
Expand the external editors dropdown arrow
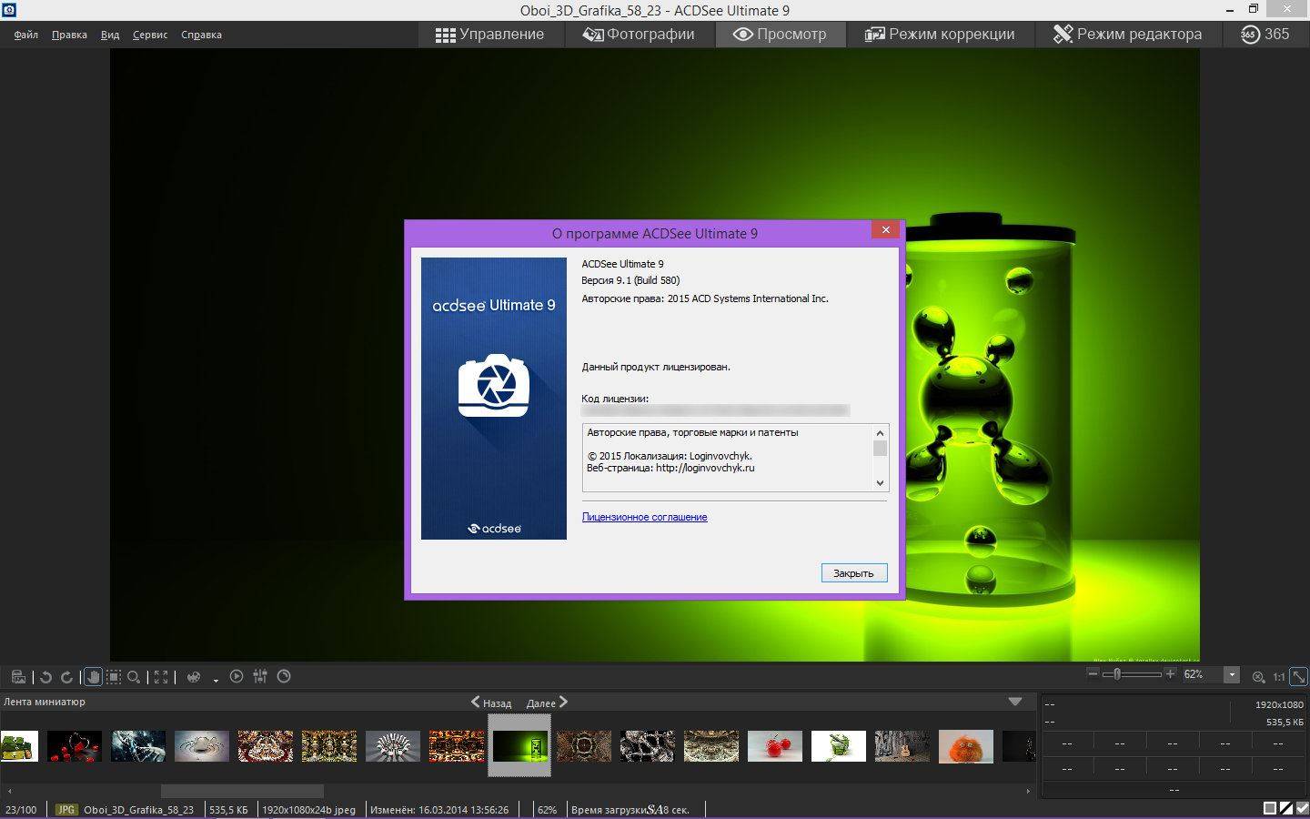click(216, 680)
